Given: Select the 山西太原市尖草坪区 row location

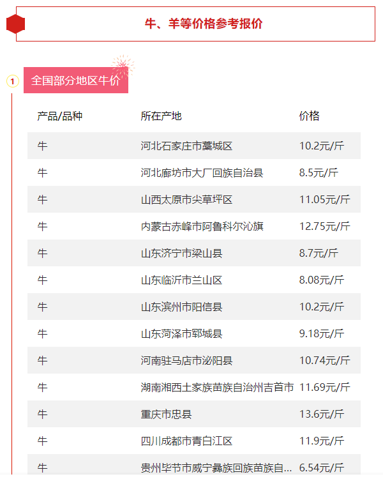Looking at the screenshot, I should pyautogui.click(x=186, y=200).
